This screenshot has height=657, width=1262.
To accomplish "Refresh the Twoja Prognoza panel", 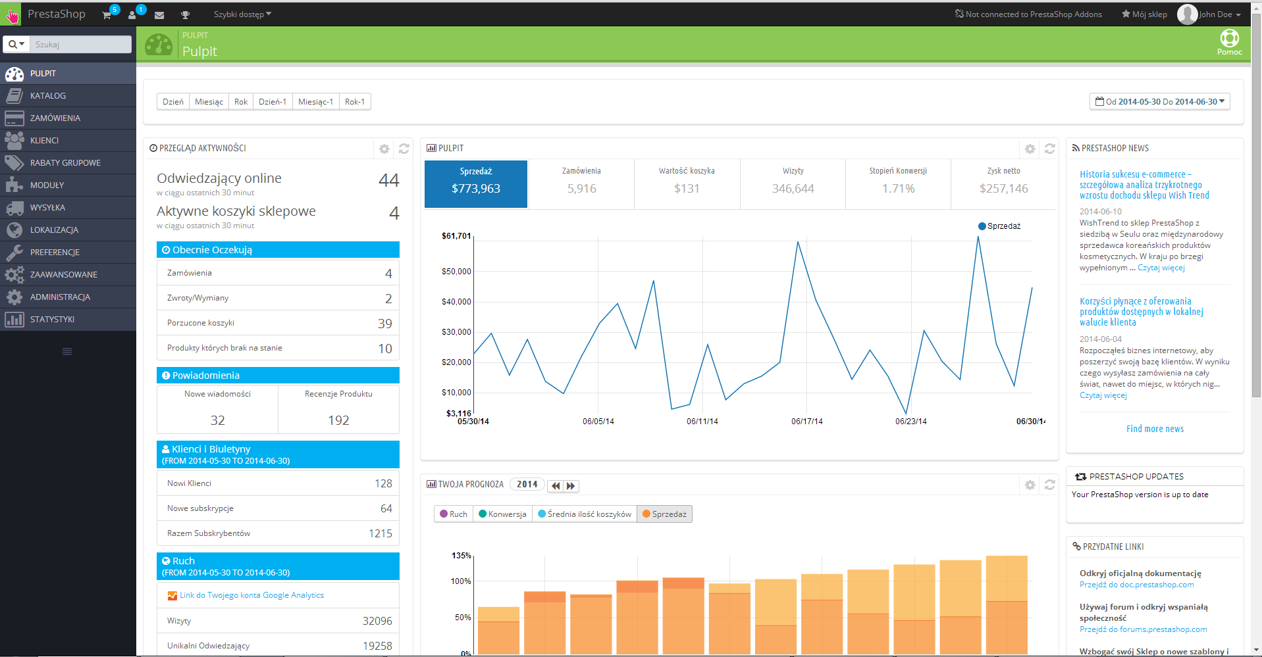I will point(1050,485).
